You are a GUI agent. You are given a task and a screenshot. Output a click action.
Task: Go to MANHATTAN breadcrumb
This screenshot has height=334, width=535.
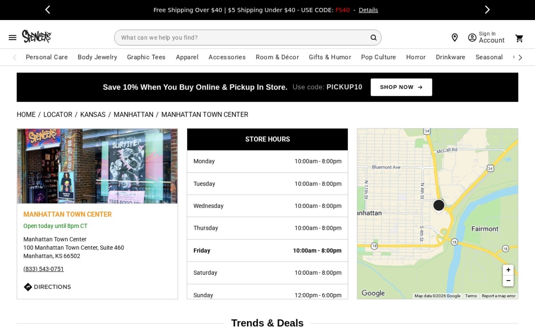(133, 114)
